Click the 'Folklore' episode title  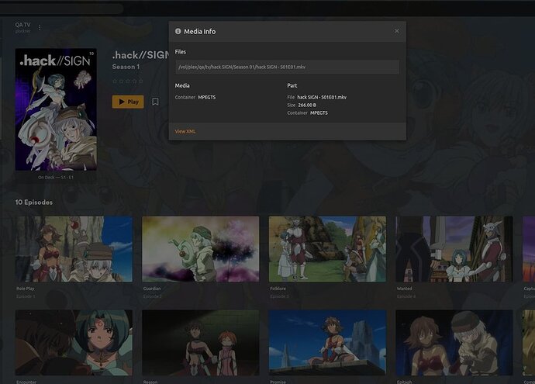(278, 289)
